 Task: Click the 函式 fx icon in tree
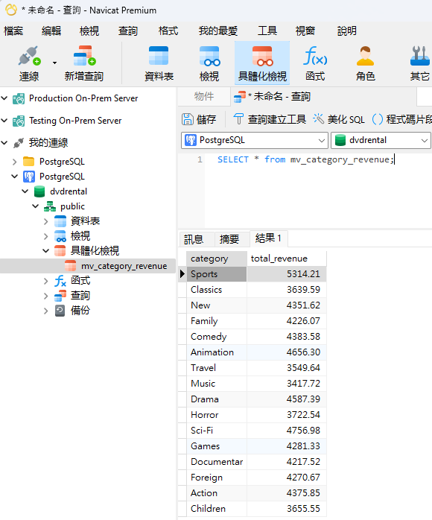click(60, 281)
